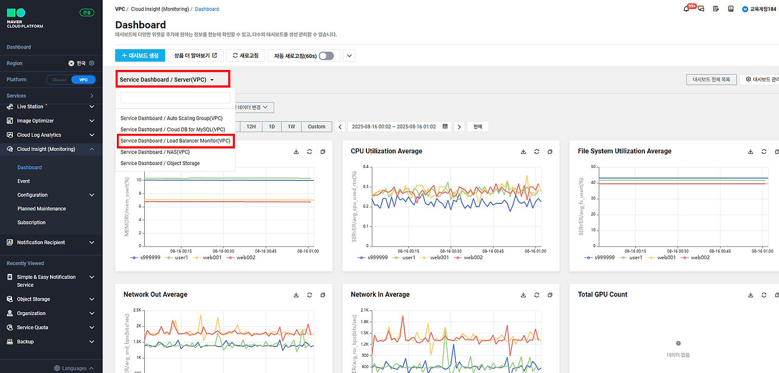Download the Network Out Average chart

pos(296,295)
